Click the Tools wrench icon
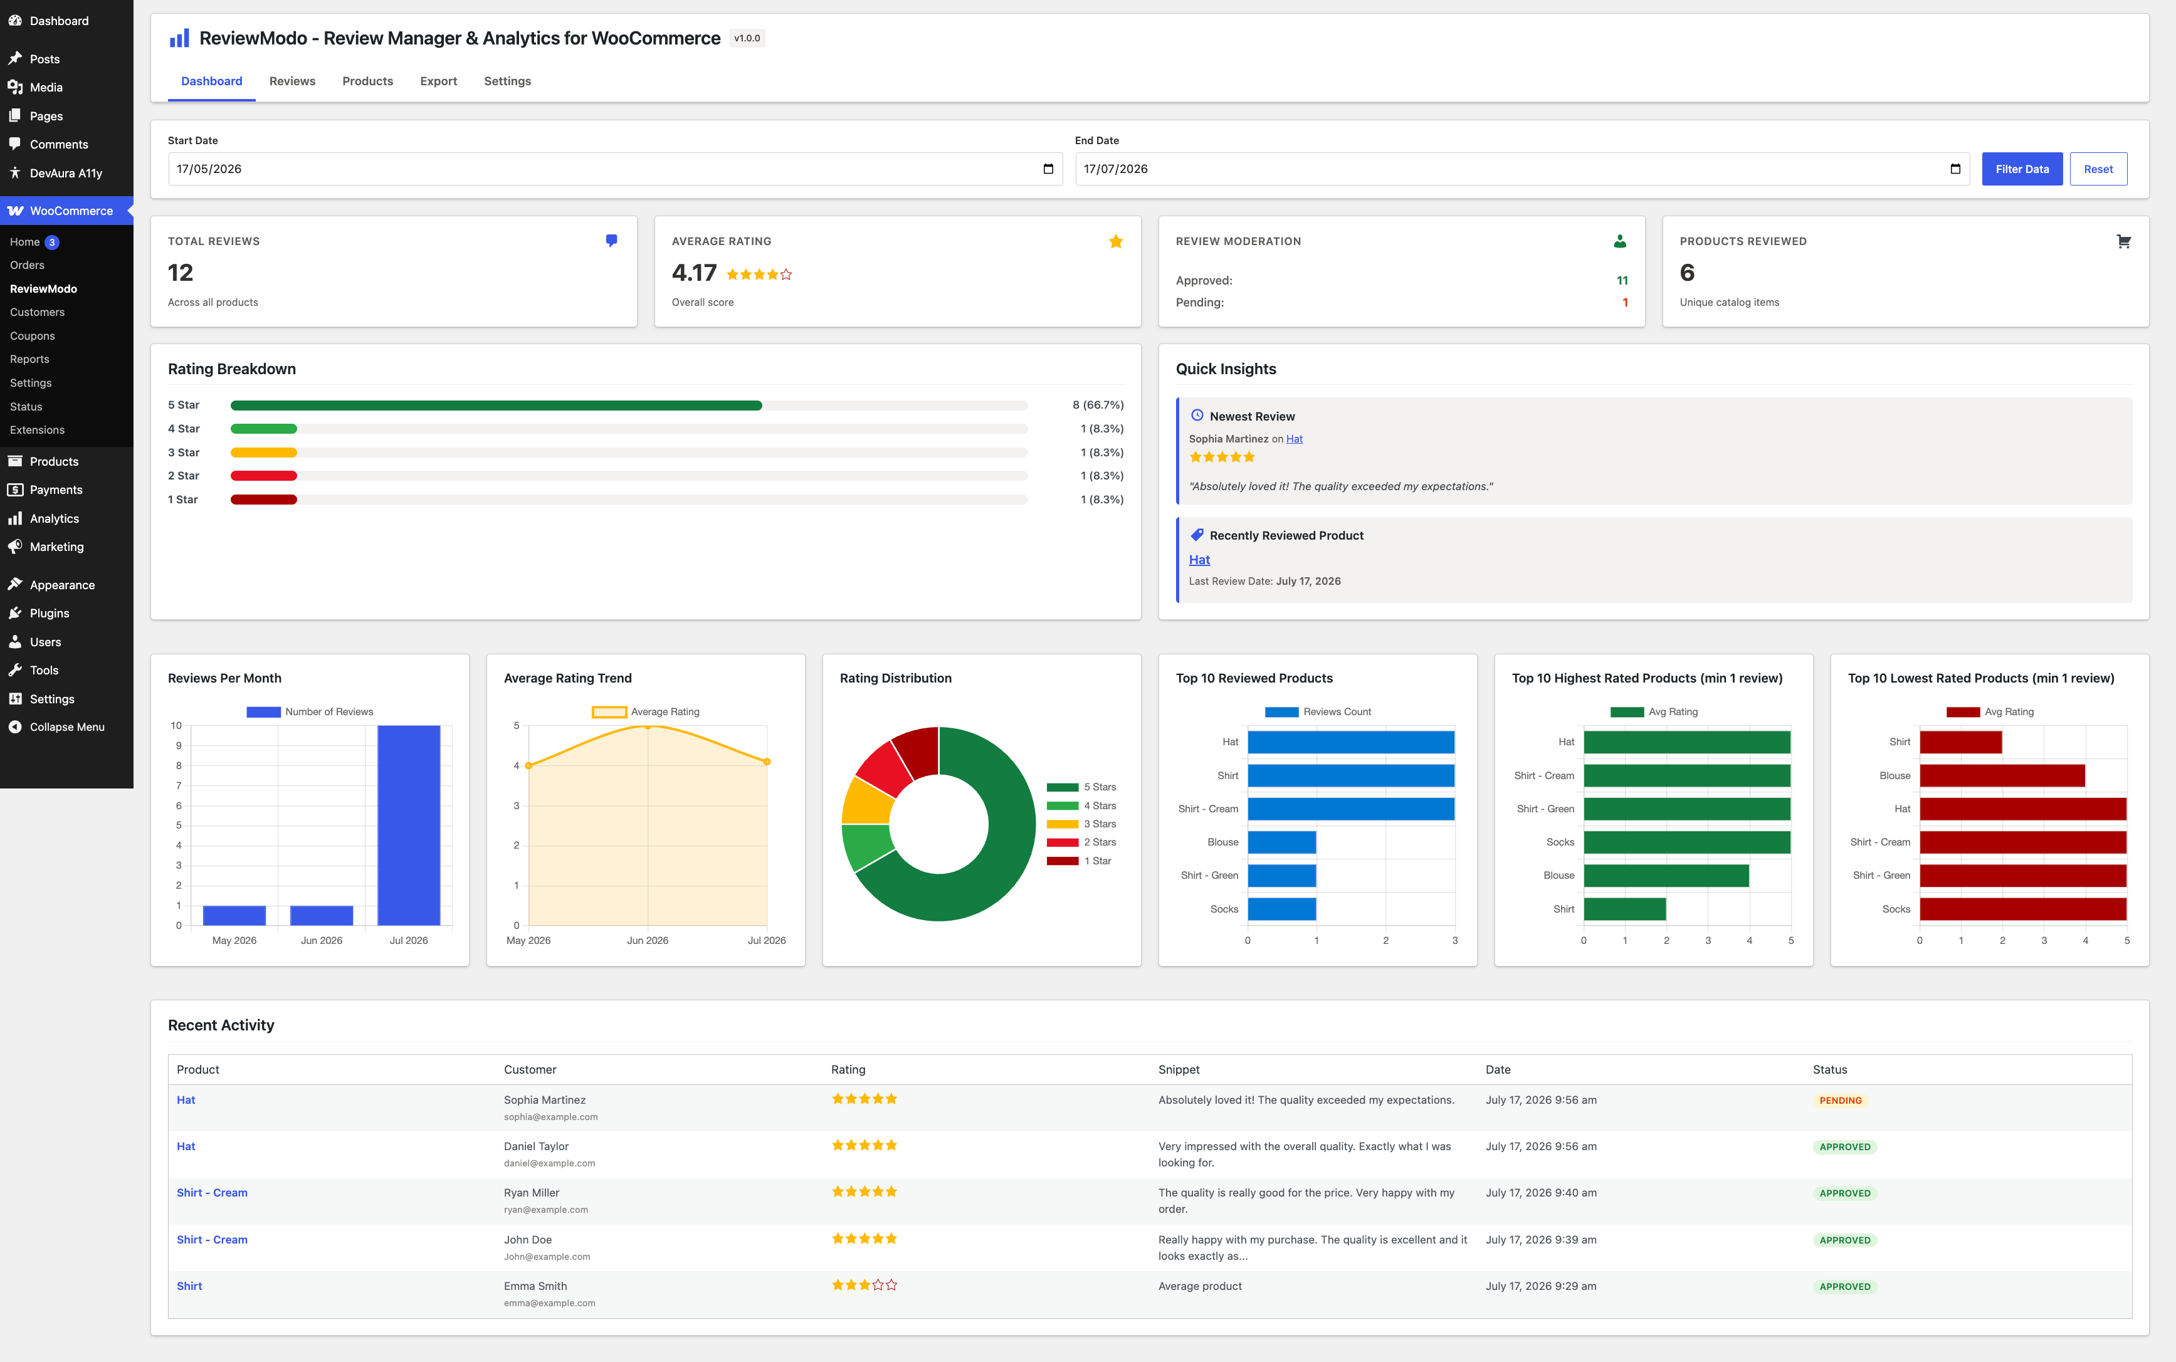The image size is (2176, 1362). point(15,670)
